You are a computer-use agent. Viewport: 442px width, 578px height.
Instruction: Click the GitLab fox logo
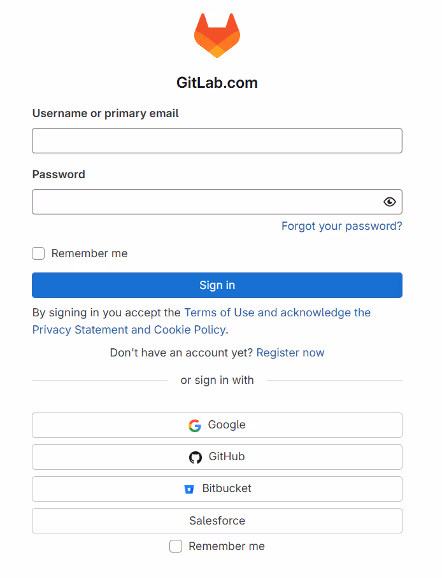(217, 36)
